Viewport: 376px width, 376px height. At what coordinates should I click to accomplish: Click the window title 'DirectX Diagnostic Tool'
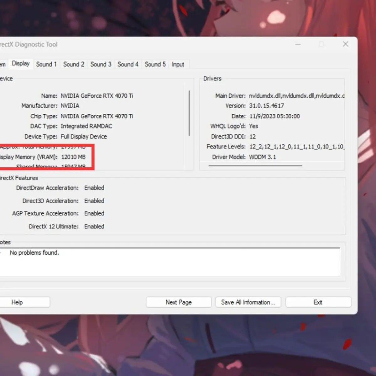[x=29, y=44]
